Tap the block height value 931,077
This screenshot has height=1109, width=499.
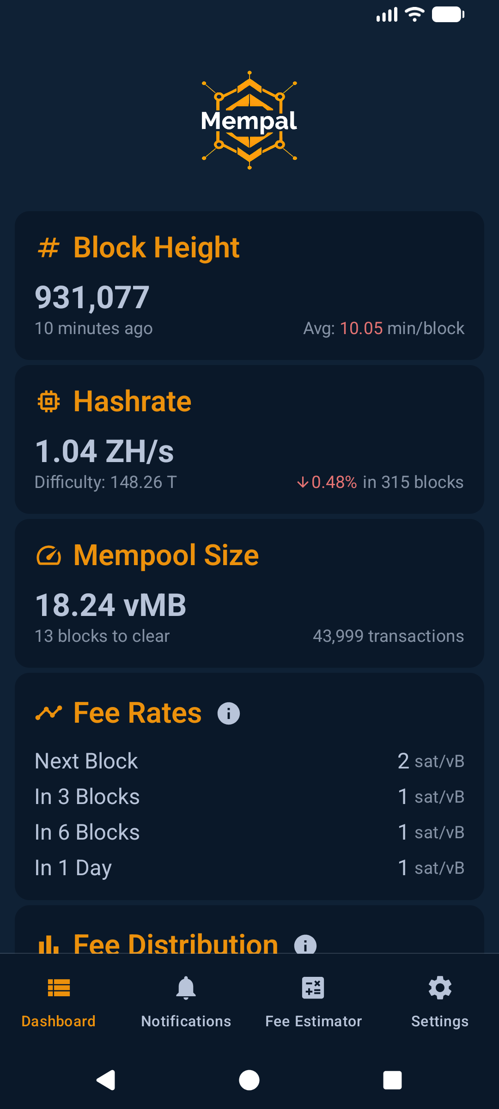92,297
